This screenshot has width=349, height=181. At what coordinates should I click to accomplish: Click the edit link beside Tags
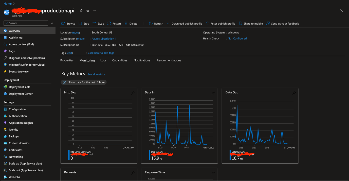pos(69,53)
